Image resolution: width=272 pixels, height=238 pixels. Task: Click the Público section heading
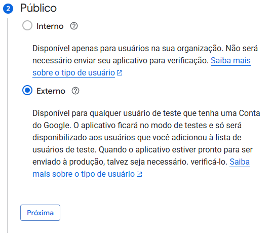click(x=38, y=8)
